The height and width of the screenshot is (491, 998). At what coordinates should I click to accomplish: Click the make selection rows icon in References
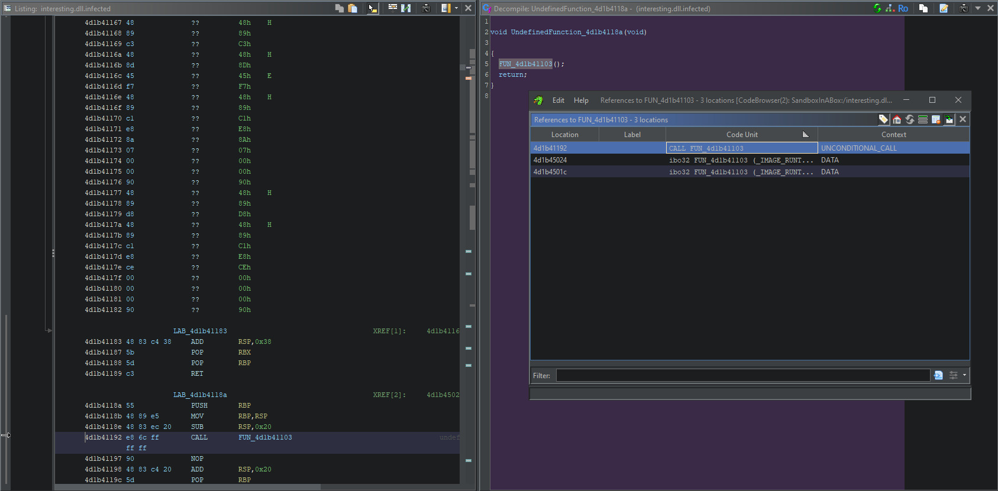pyautogui.click(x=923, y=119)
